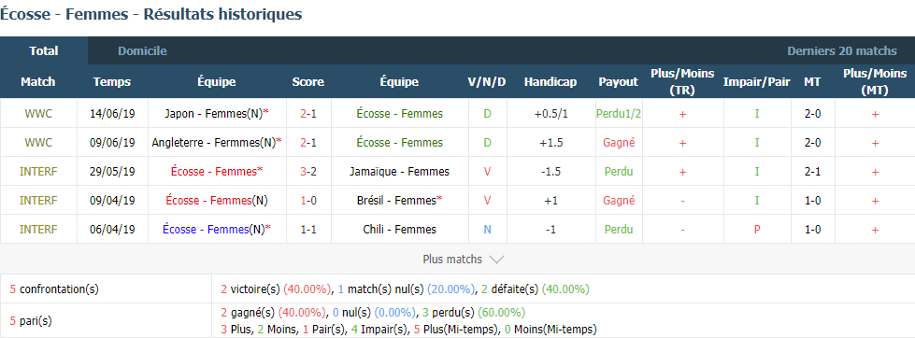Open the 3-2 score against Jamaïque
This screenshot has width=915, height=338.
pos(308,171)
